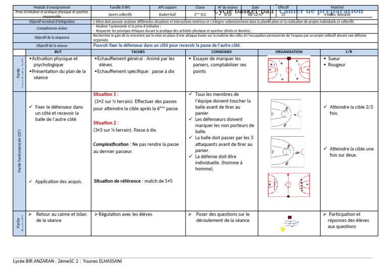Click the second half-court diagram for Situation 2
The height and width of the screenshot is (274, 388).
[x=287, y=152]
